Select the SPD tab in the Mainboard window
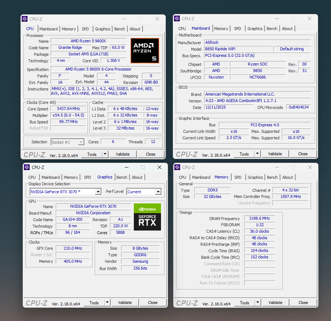The width and height of the screenshot is (331, 321). 237,29
